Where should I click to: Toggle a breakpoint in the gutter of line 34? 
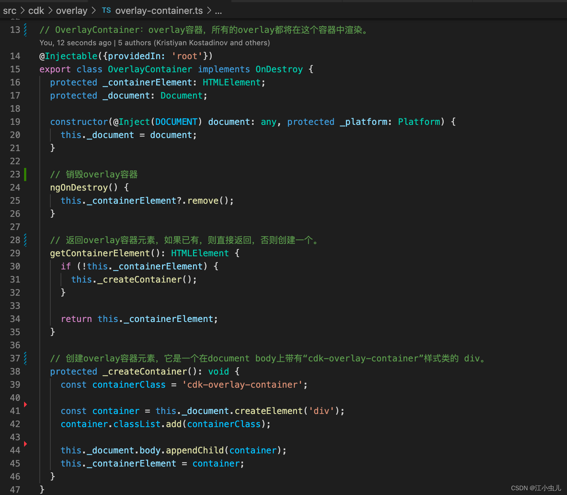(25, 319)
